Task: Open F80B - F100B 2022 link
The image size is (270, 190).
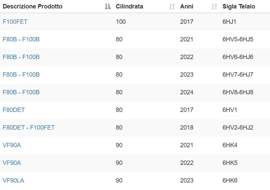Action: pyautogui.click(x=21, y=57)
